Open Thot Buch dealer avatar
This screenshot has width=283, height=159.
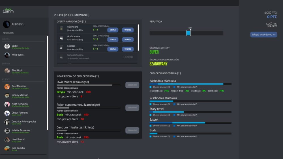click(x=7, y=71)
